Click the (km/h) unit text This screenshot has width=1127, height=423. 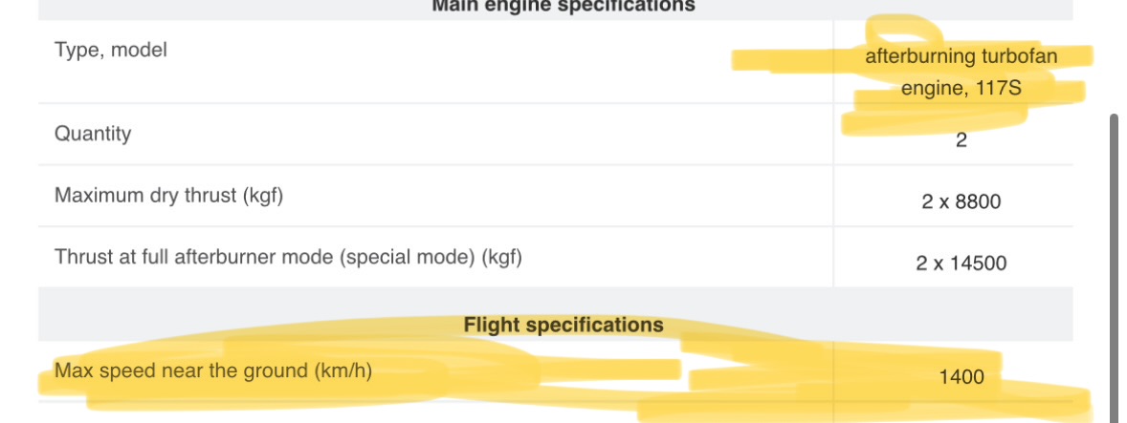point(343,370)
